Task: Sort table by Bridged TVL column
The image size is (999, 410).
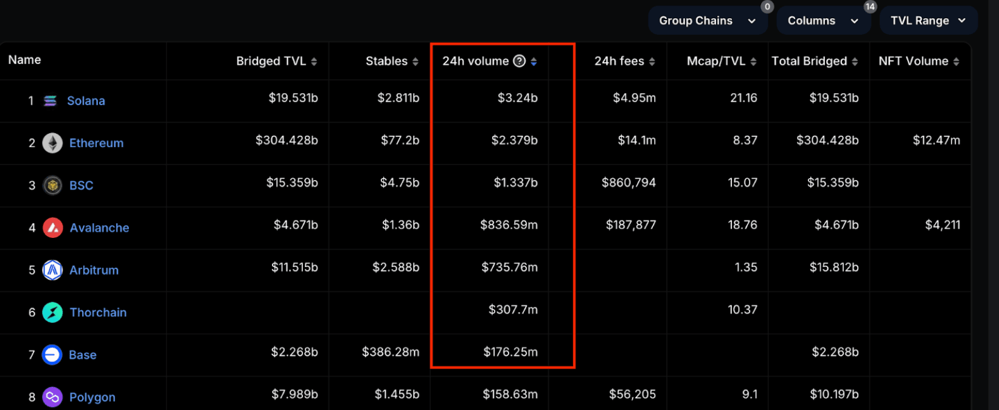Action: pos(276,61)
